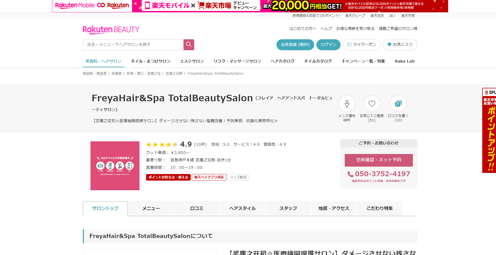Open ネイルカタログ nav item
Screen dimensions: 496x255
(318, 61)
